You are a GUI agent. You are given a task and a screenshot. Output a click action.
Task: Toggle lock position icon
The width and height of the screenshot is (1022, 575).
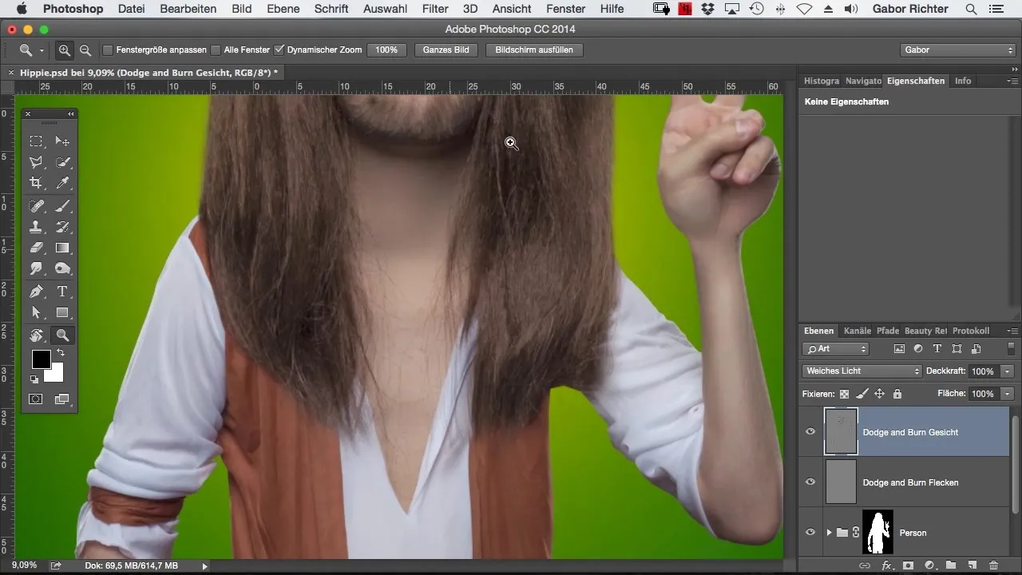879,394
